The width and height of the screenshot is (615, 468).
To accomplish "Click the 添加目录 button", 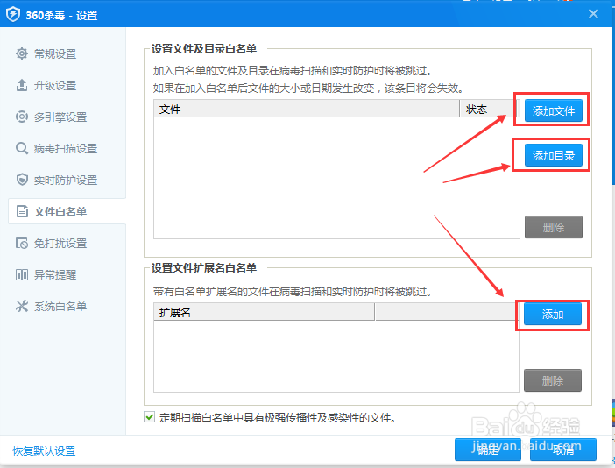I will click(554, 155).
